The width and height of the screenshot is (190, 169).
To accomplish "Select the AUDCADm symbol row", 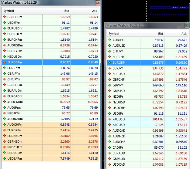I will [50, 102].
